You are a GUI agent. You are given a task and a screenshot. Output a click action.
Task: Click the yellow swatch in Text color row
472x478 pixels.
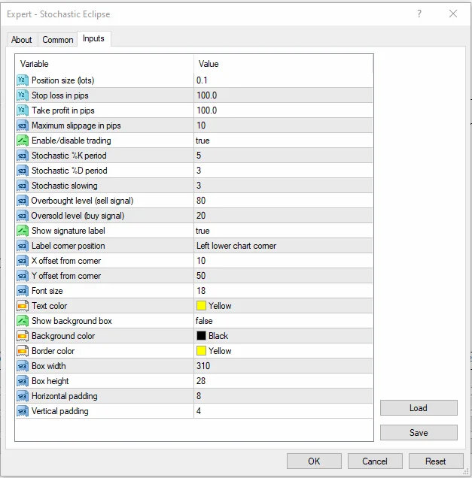[201, 306]
